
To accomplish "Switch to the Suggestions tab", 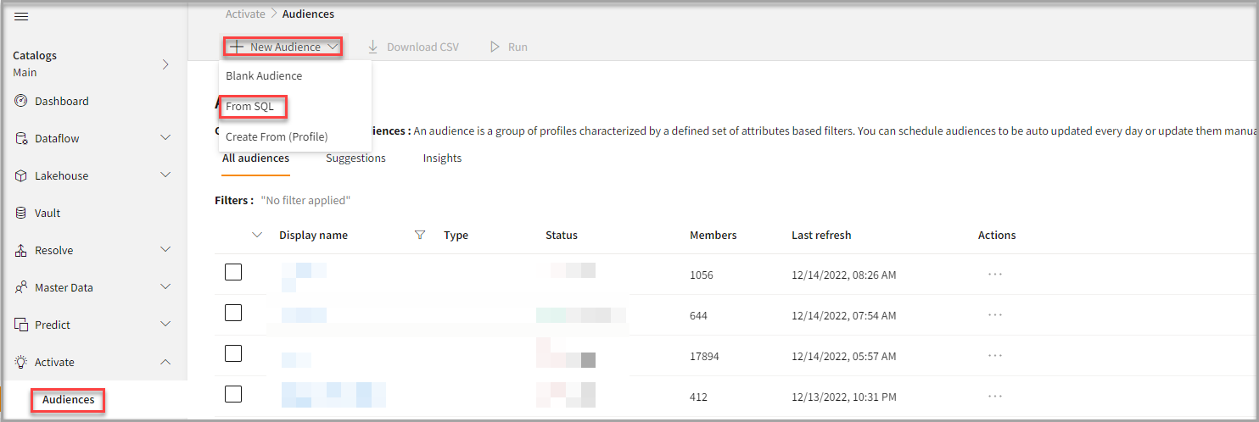I will tap(355, 158).
